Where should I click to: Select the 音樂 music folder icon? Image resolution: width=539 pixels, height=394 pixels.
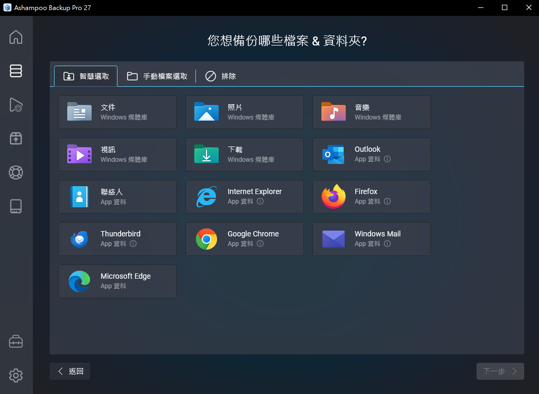point(334,112)
